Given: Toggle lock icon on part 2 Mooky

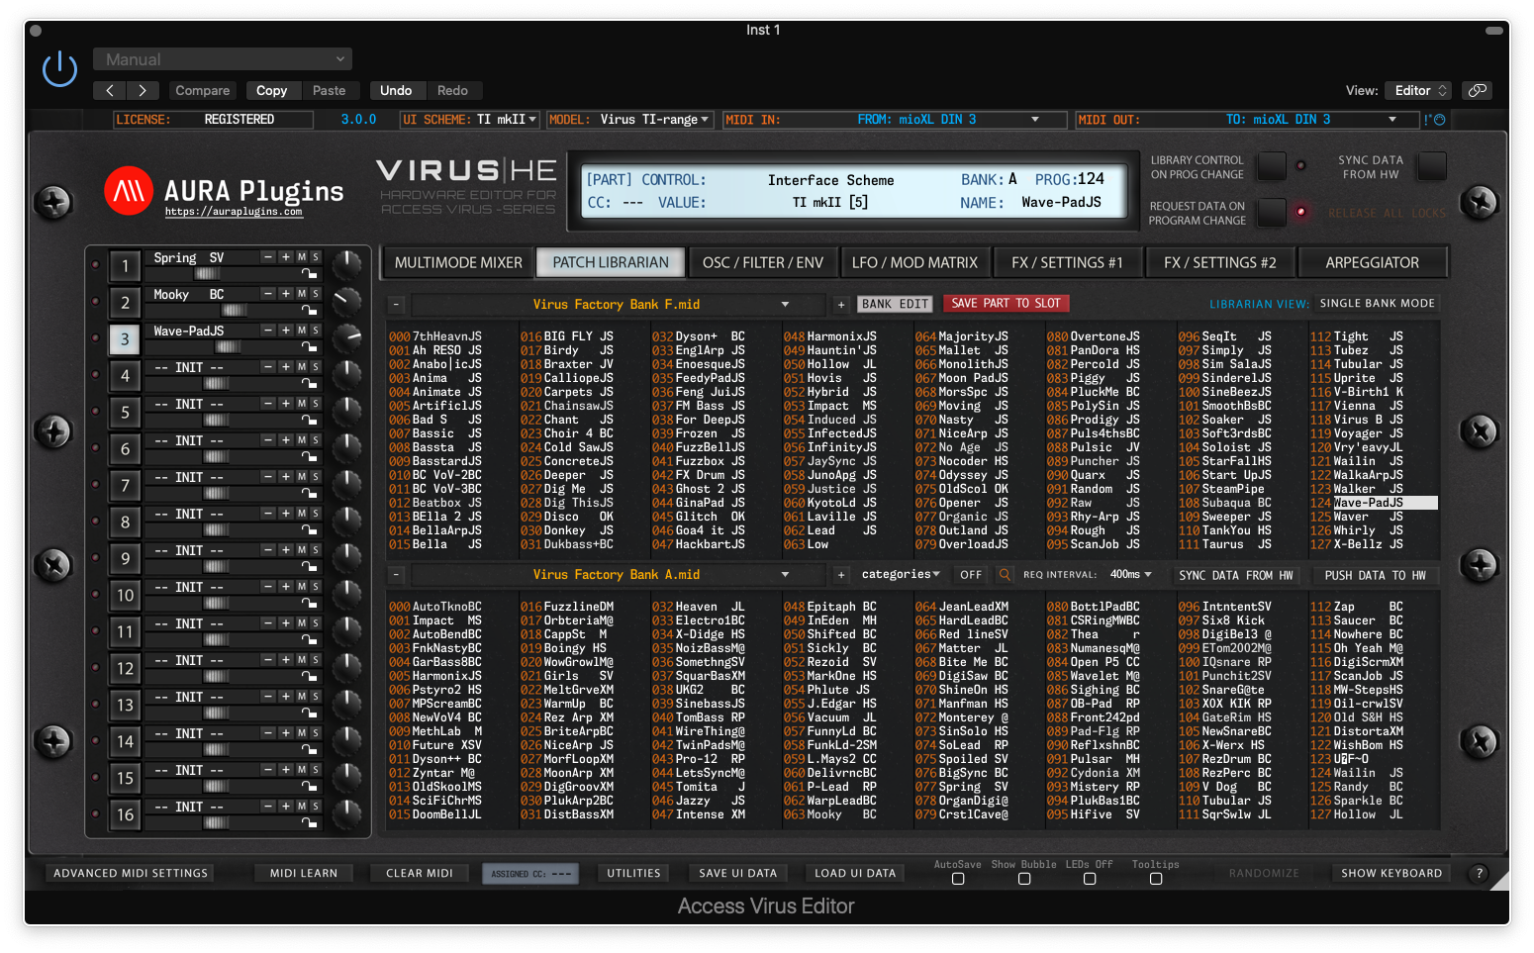Looking at the screenshot, I should 310,311.
